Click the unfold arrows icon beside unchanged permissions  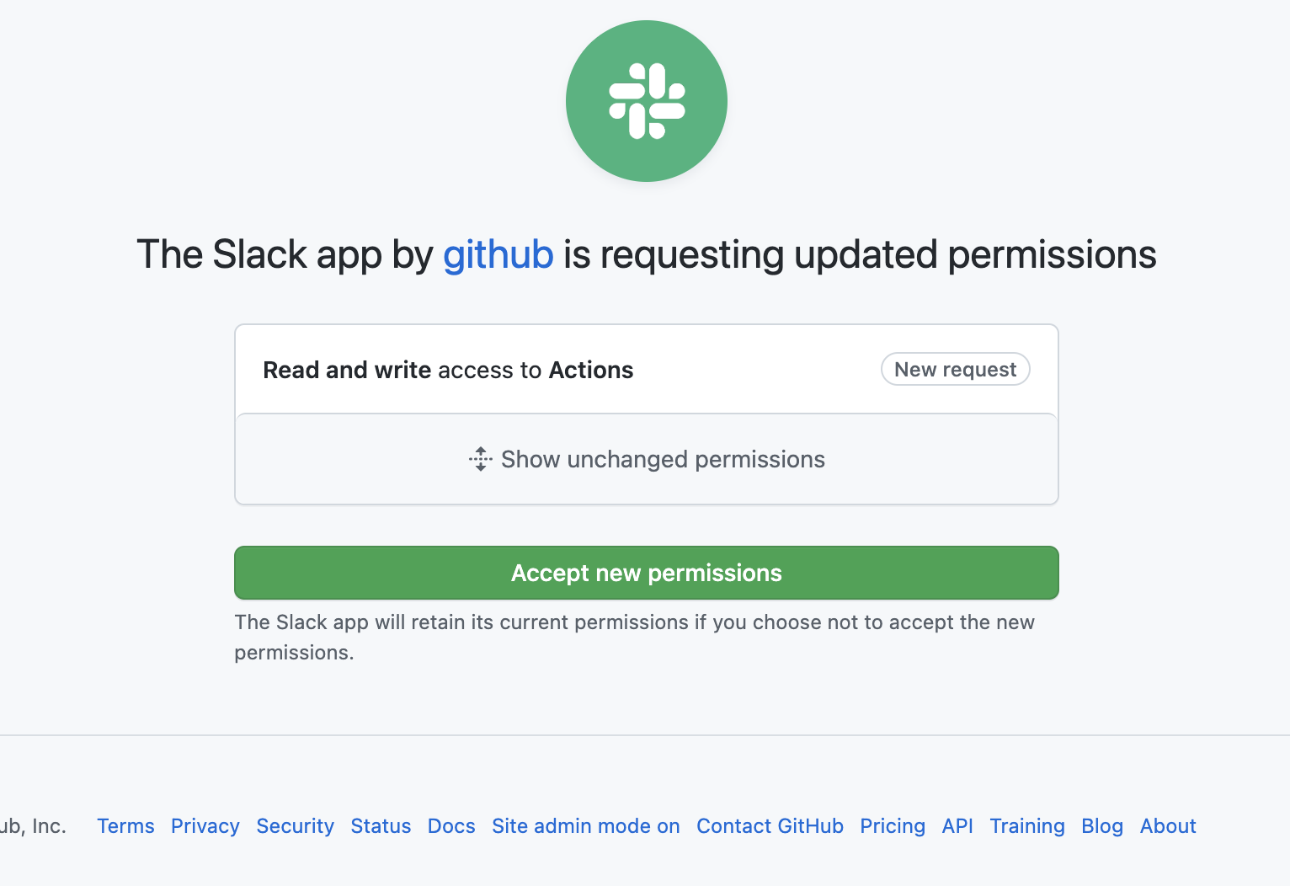point(479,459)
